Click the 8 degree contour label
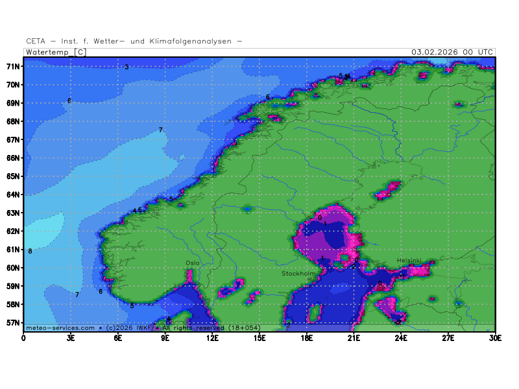 [30, 251]
